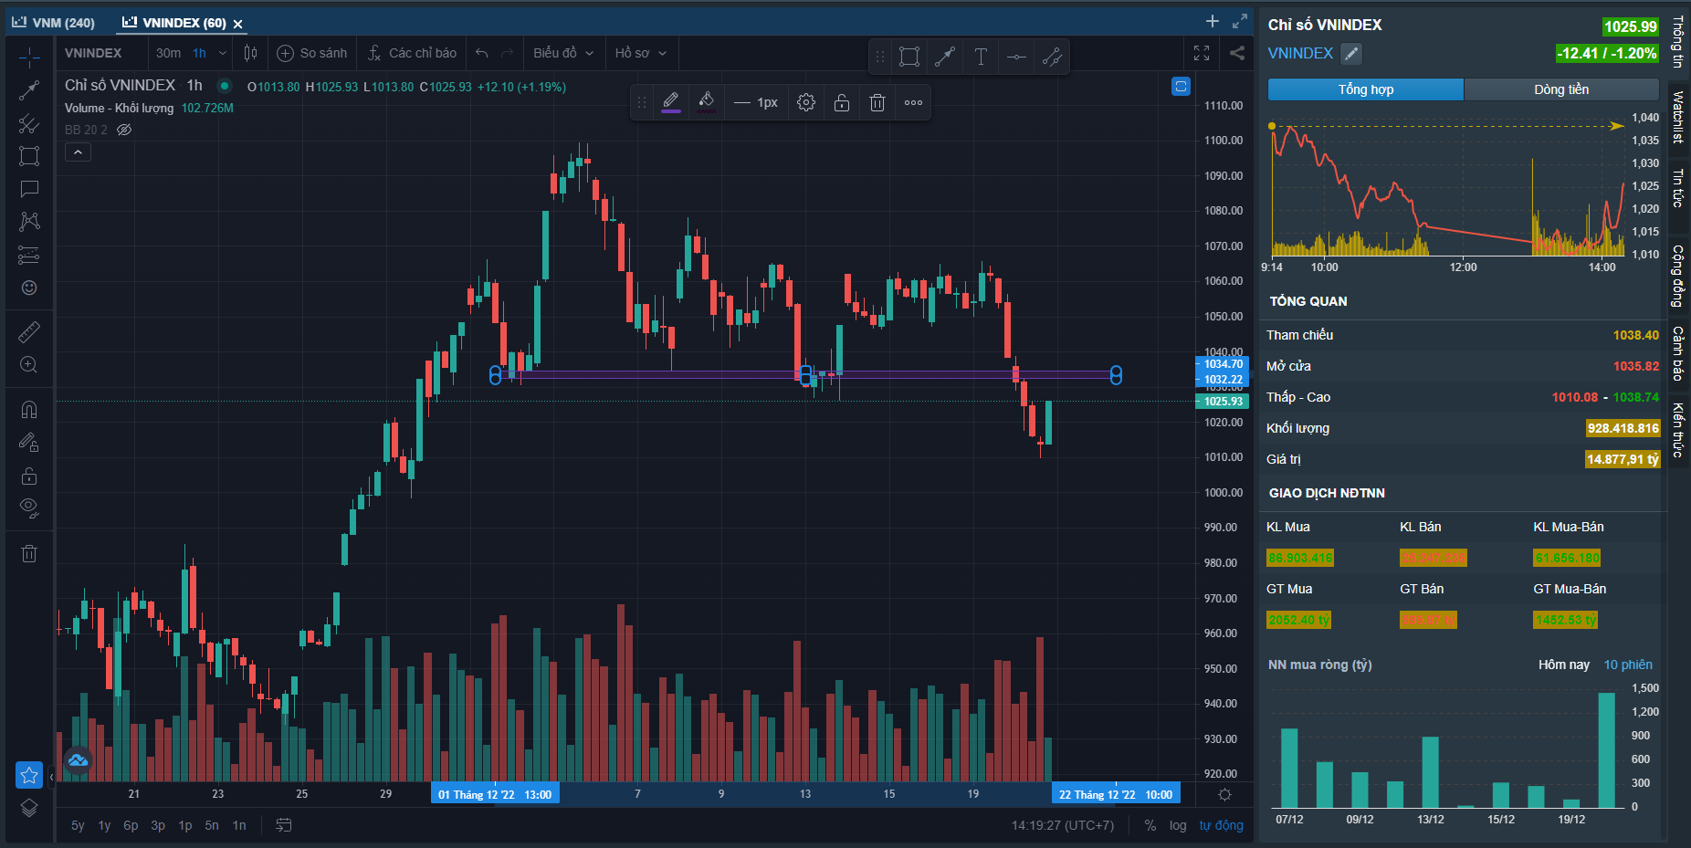Click the pencil line color tool

click(x=670, y=101)
